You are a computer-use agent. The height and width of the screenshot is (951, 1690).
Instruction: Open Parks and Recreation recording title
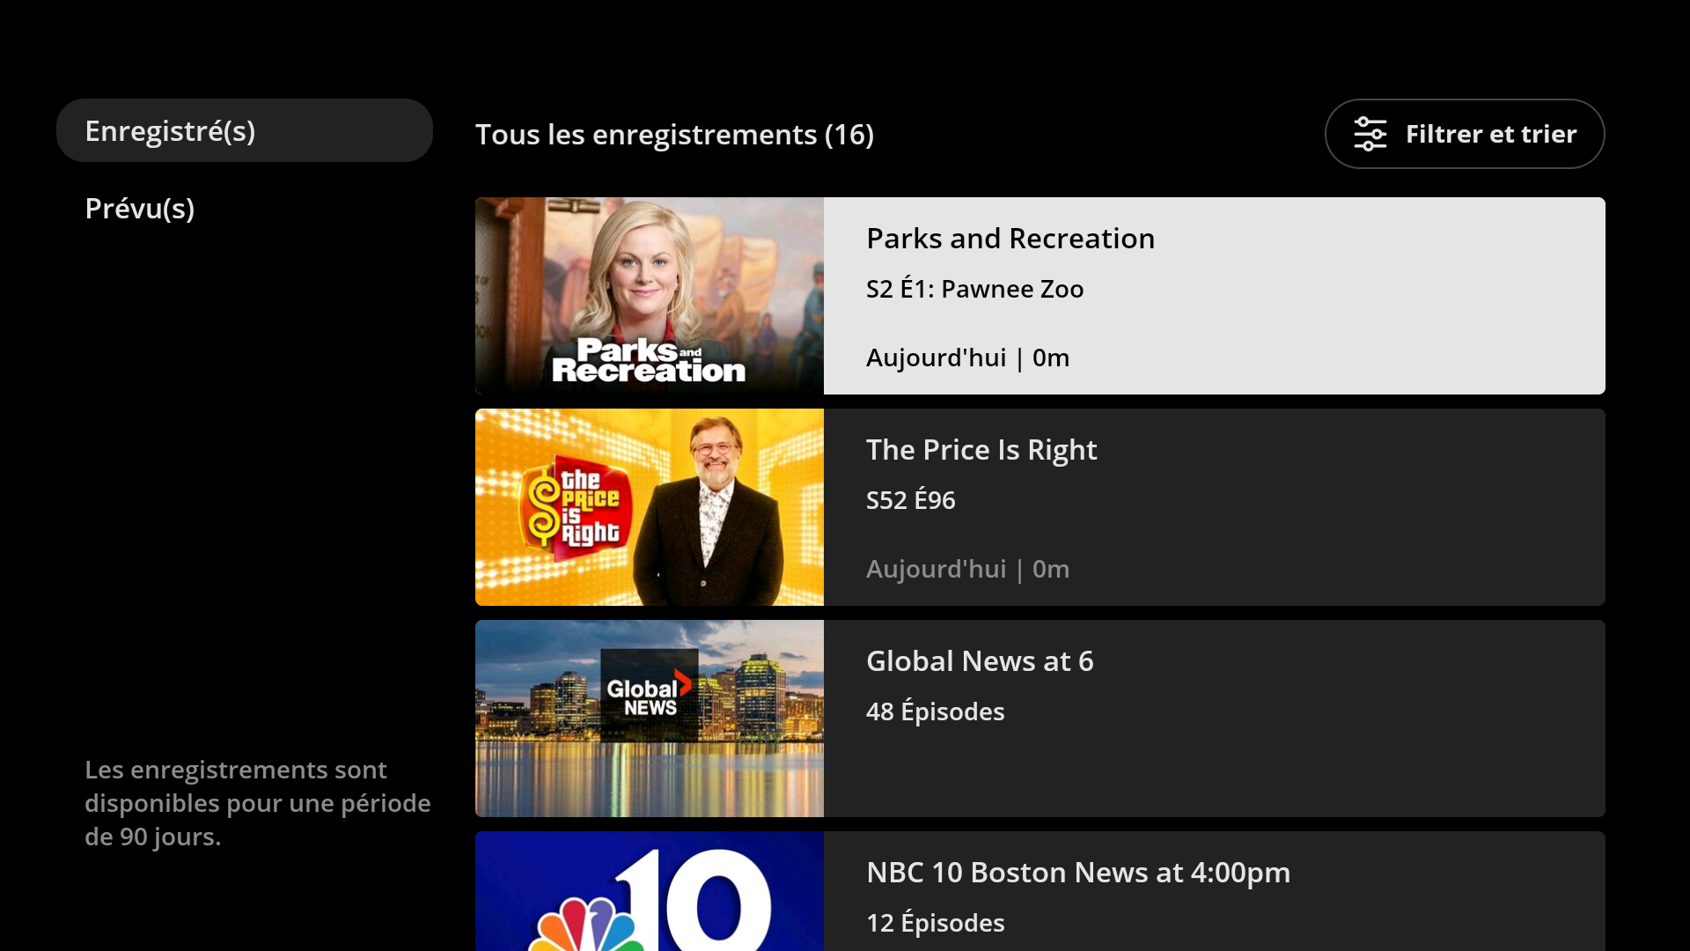(x=1010, y=239)
